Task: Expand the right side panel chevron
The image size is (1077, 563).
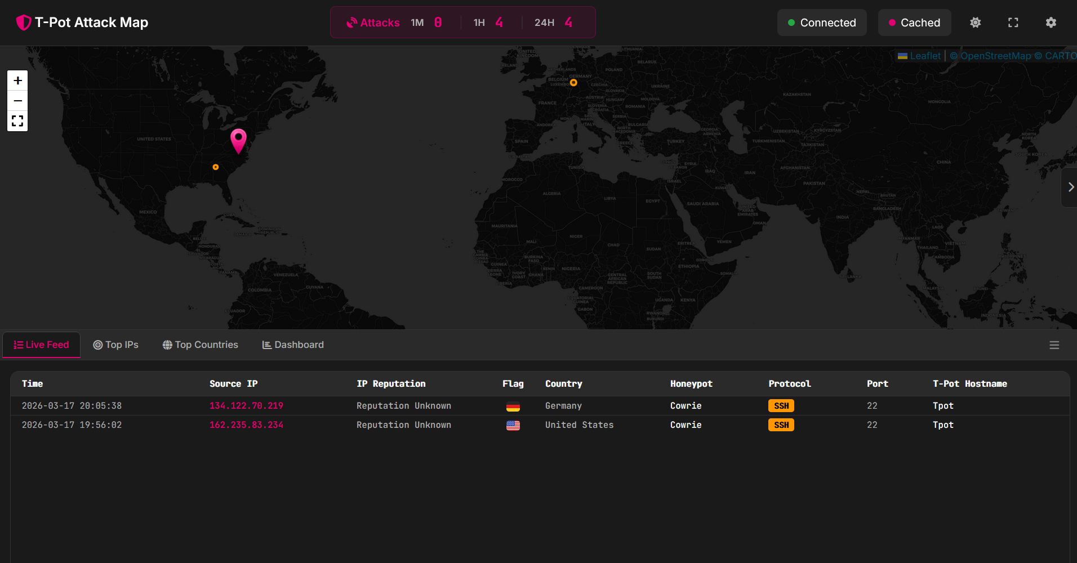Action: click(1070, 187)
